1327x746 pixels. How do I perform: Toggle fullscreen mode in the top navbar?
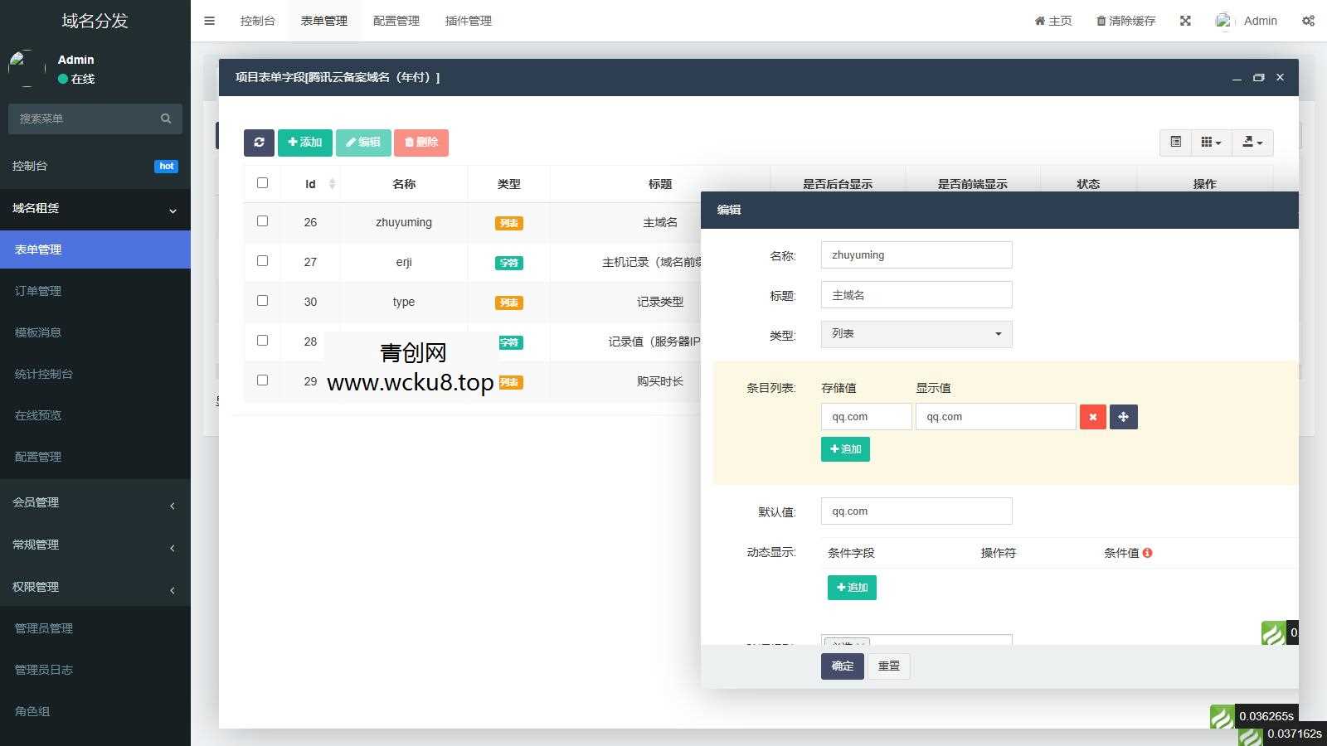point(1185,20)
